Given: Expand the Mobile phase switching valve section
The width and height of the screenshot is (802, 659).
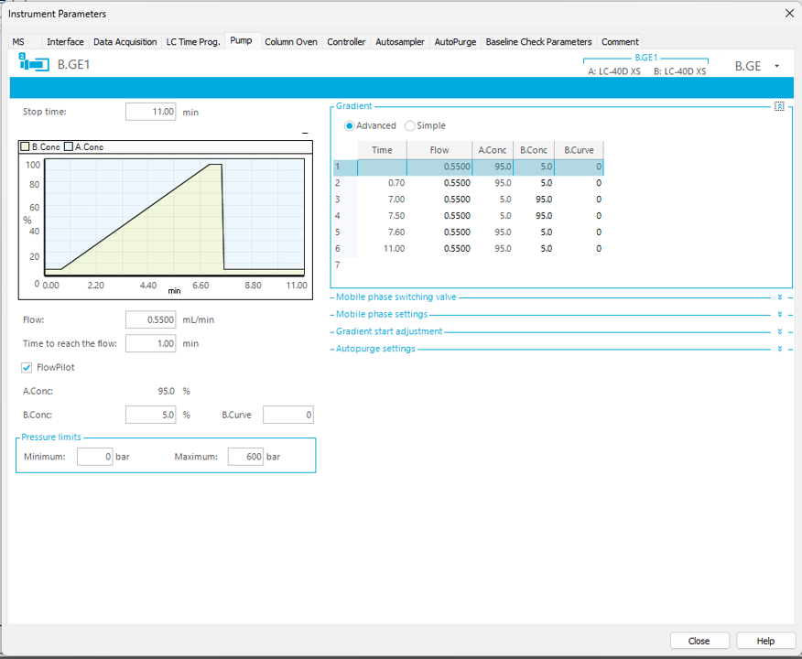Looking at the screenshot, I should coord(779,297).
